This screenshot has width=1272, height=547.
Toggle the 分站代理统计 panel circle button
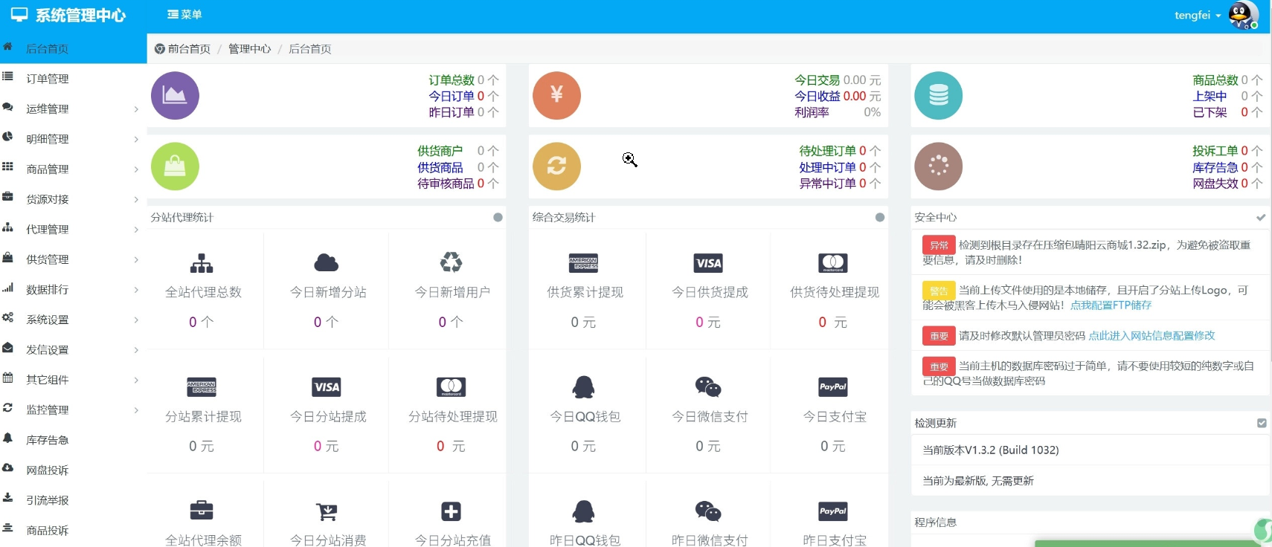coord(498,217)
